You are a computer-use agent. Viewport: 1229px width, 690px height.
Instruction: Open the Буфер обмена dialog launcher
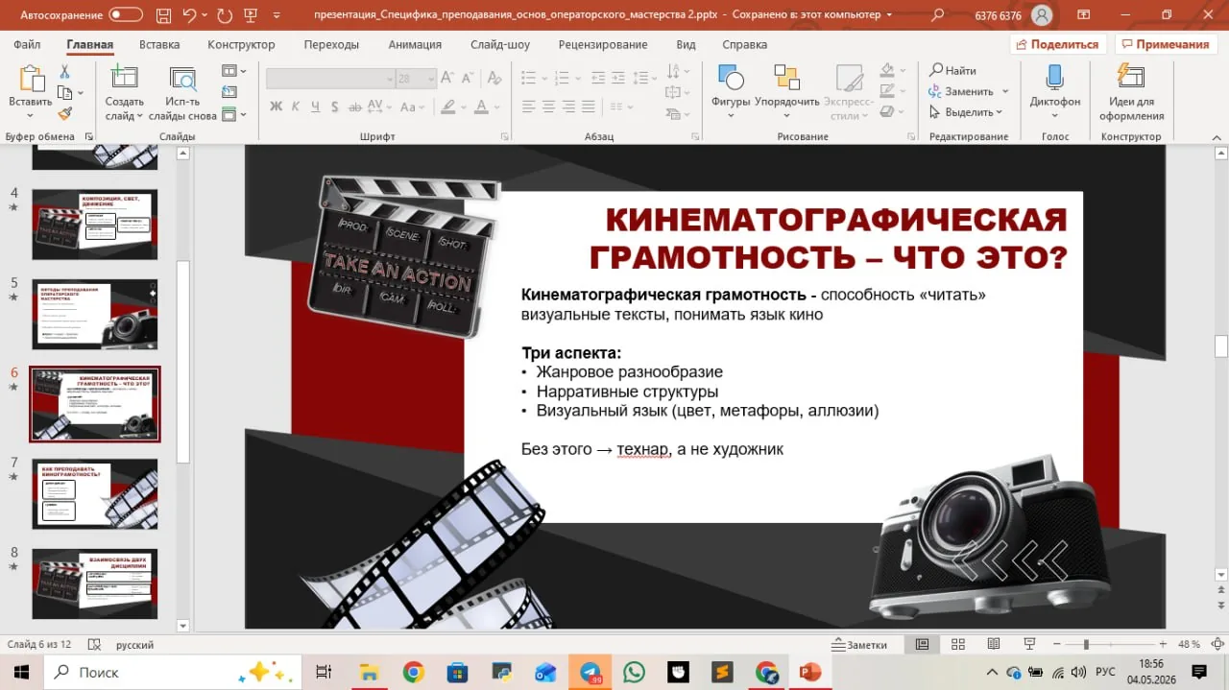(x=88, y=136)
